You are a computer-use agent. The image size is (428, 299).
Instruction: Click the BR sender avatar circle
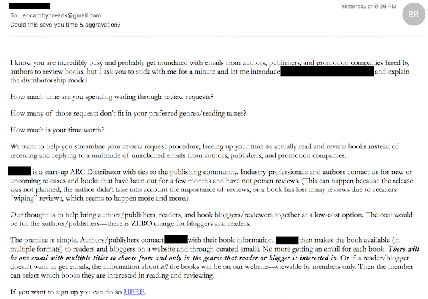413,14
